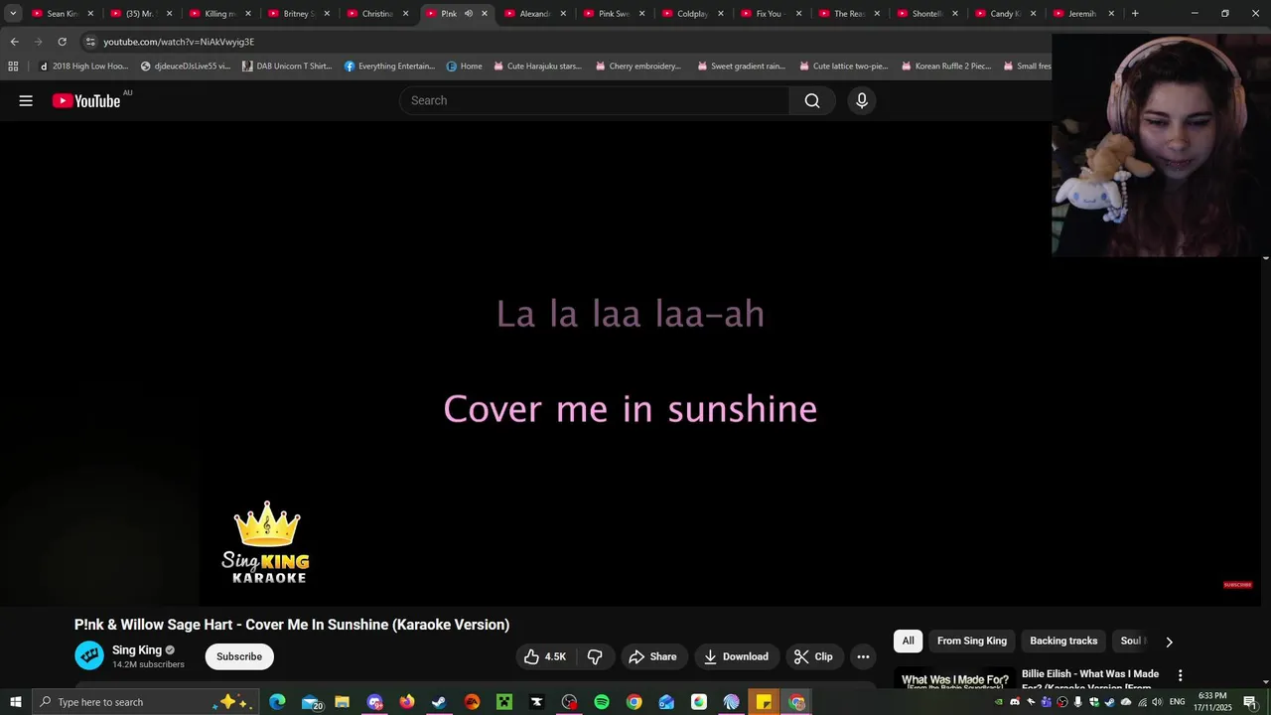This screenshot has height=715, width=1271.
Task: Open the djdeuceDJsLive55 bookmark
Action: [186, 67]
